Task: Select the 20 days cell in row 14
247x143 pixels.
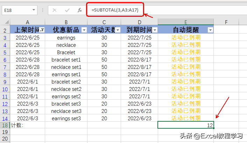Action: (104, 118)
